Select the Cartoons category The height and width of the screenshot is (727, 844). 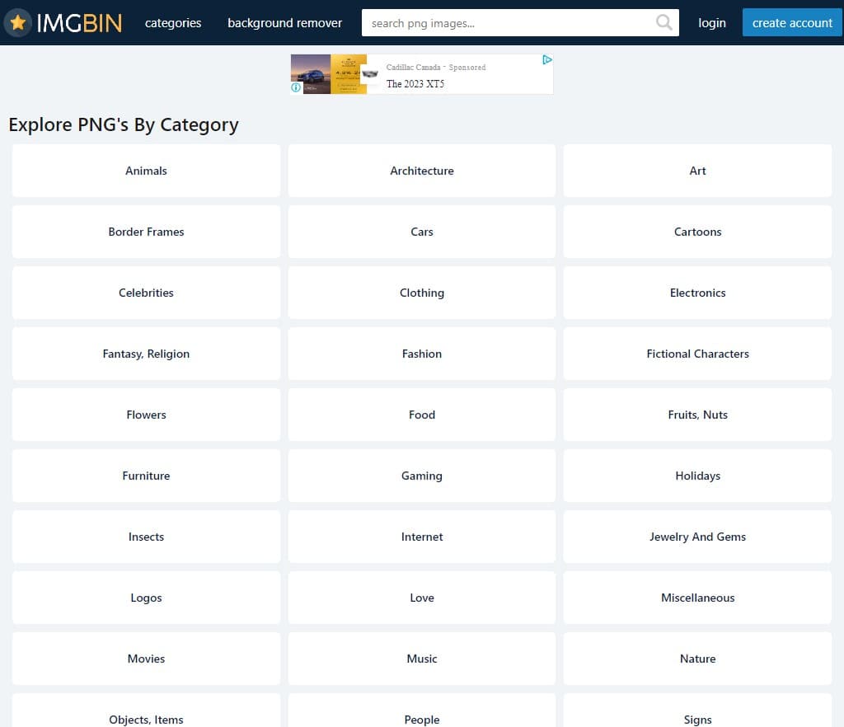[697, 232]
